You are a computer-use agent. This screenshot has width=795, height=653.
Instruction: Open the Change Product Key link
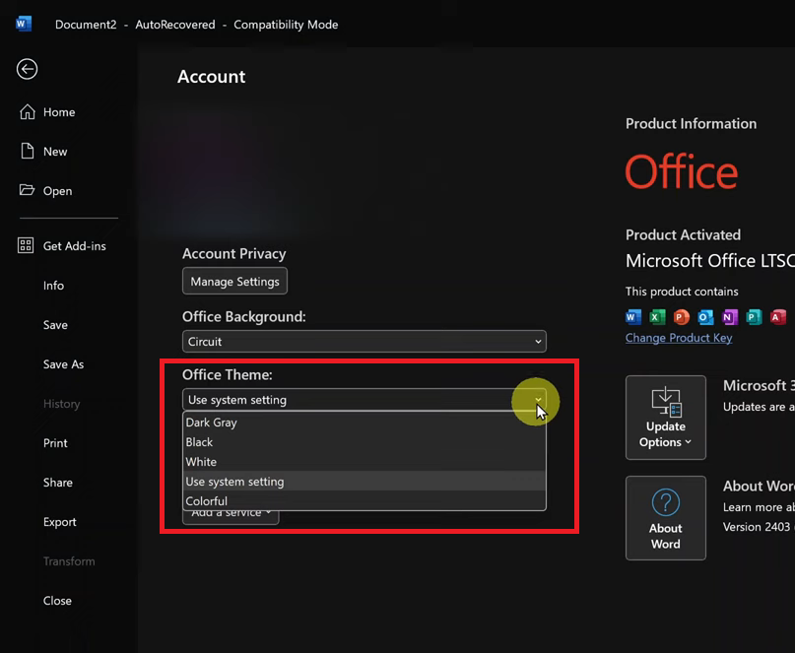679,338
